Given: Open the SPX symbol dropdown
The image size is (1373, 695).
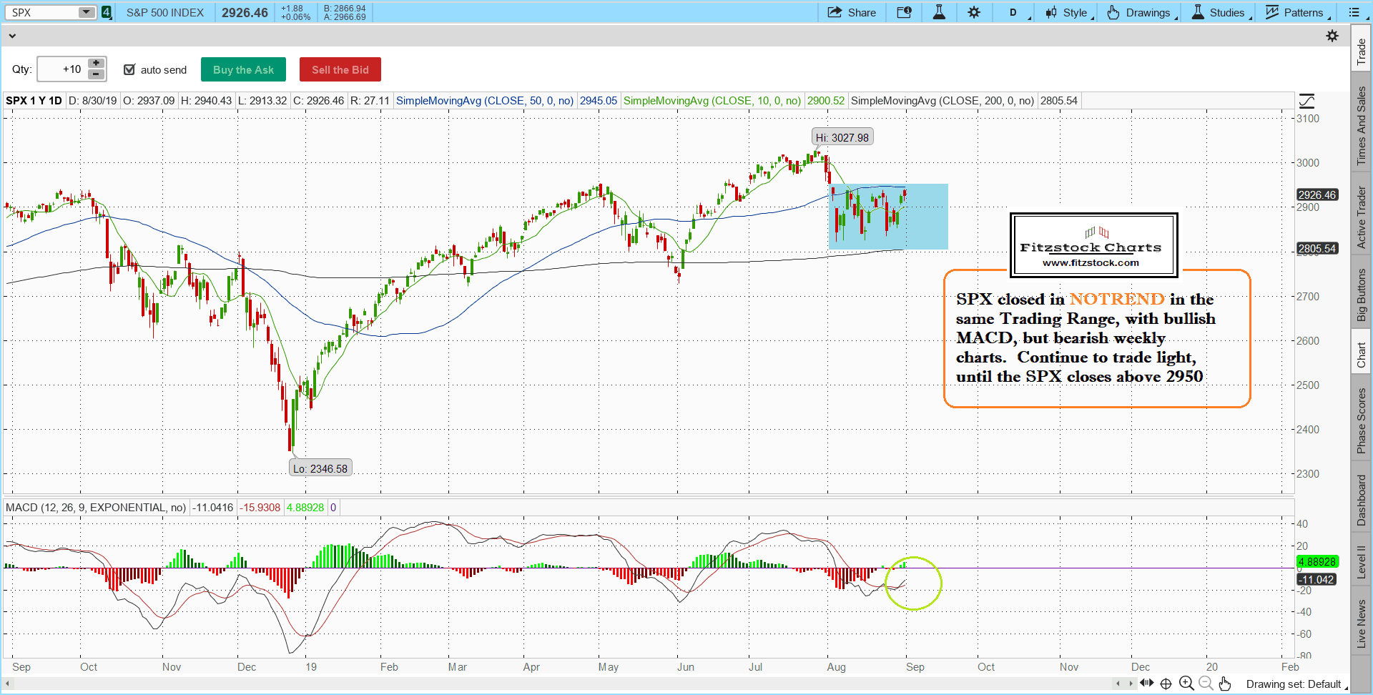Looking at the screenshot, I should pyautogui.click(x=86, y=12).
